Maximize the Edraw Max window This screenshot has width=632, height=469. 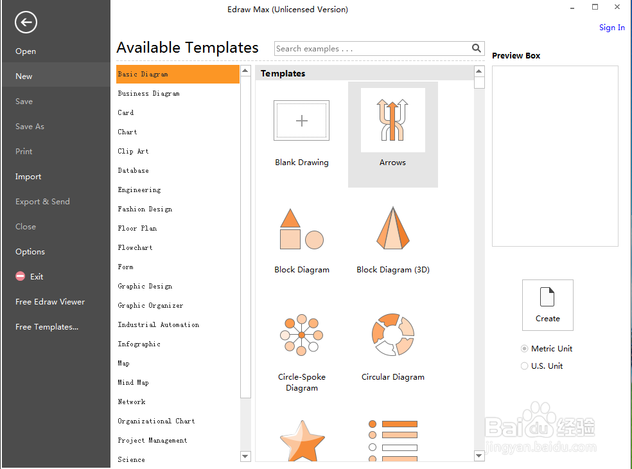pyautogui.click(x=595, y=7)
